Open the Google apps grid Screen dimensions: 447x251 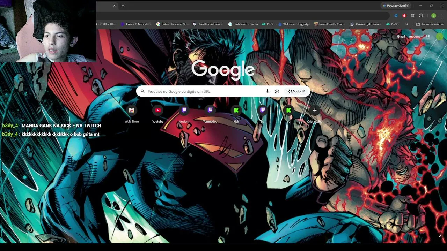click(428, 37)
